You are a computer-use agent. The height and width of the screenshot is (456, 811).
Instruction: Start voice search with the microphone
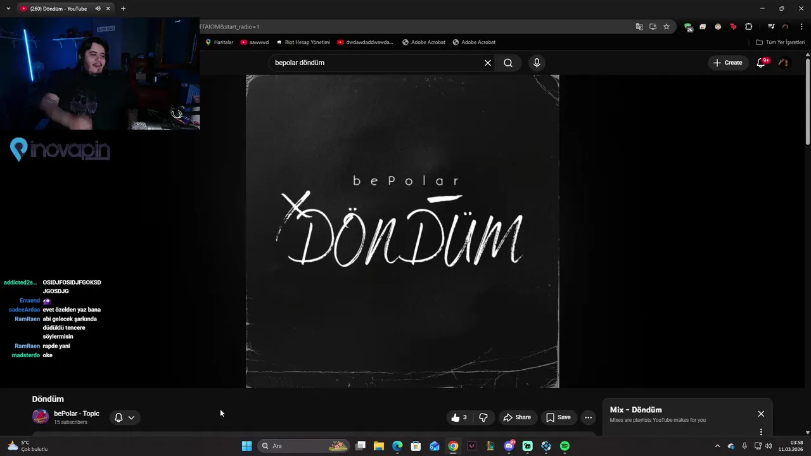tap(537, 63)
